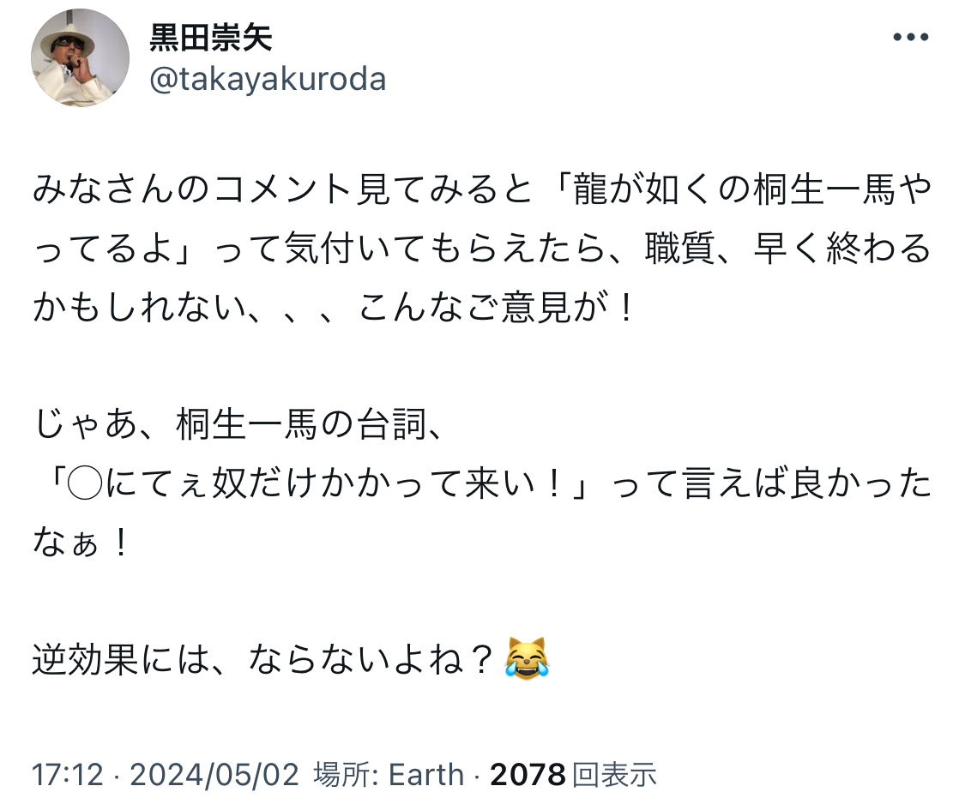Viewport: 965px width, 810px height.
Task: Click the display name 黒田崇矢
Action: click(x=211, y=37)
